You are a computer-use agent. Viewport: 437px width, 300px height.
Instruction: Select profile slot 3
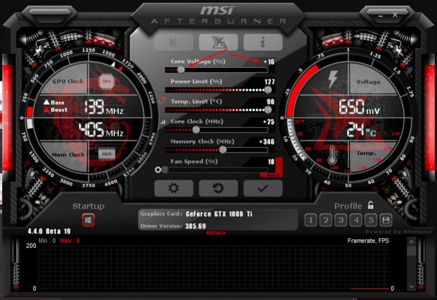click(x=341, y=220)
